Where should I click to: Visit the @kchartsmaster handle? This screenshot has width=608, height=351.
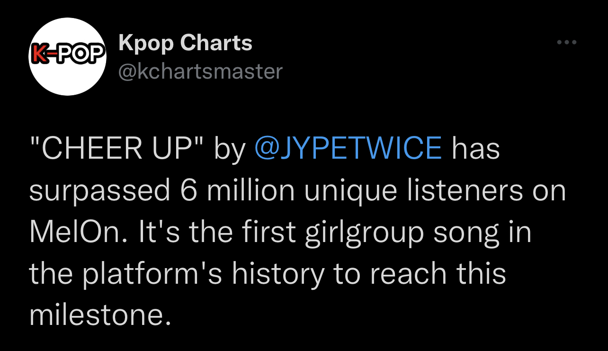200,72
